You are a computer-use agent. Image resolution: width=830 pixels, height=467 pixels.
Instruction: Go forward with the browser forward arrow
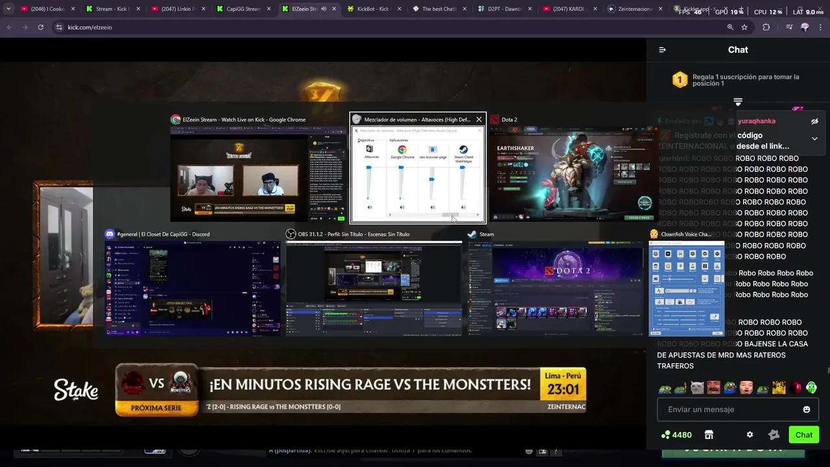pyautogui.click(x=25, y=27)
